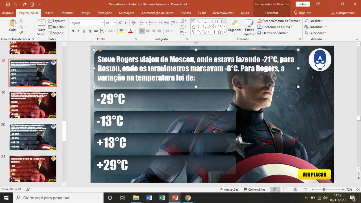Decrease list indent level
The width and height of the screenshot is (361, 203).
coord(160,23)
